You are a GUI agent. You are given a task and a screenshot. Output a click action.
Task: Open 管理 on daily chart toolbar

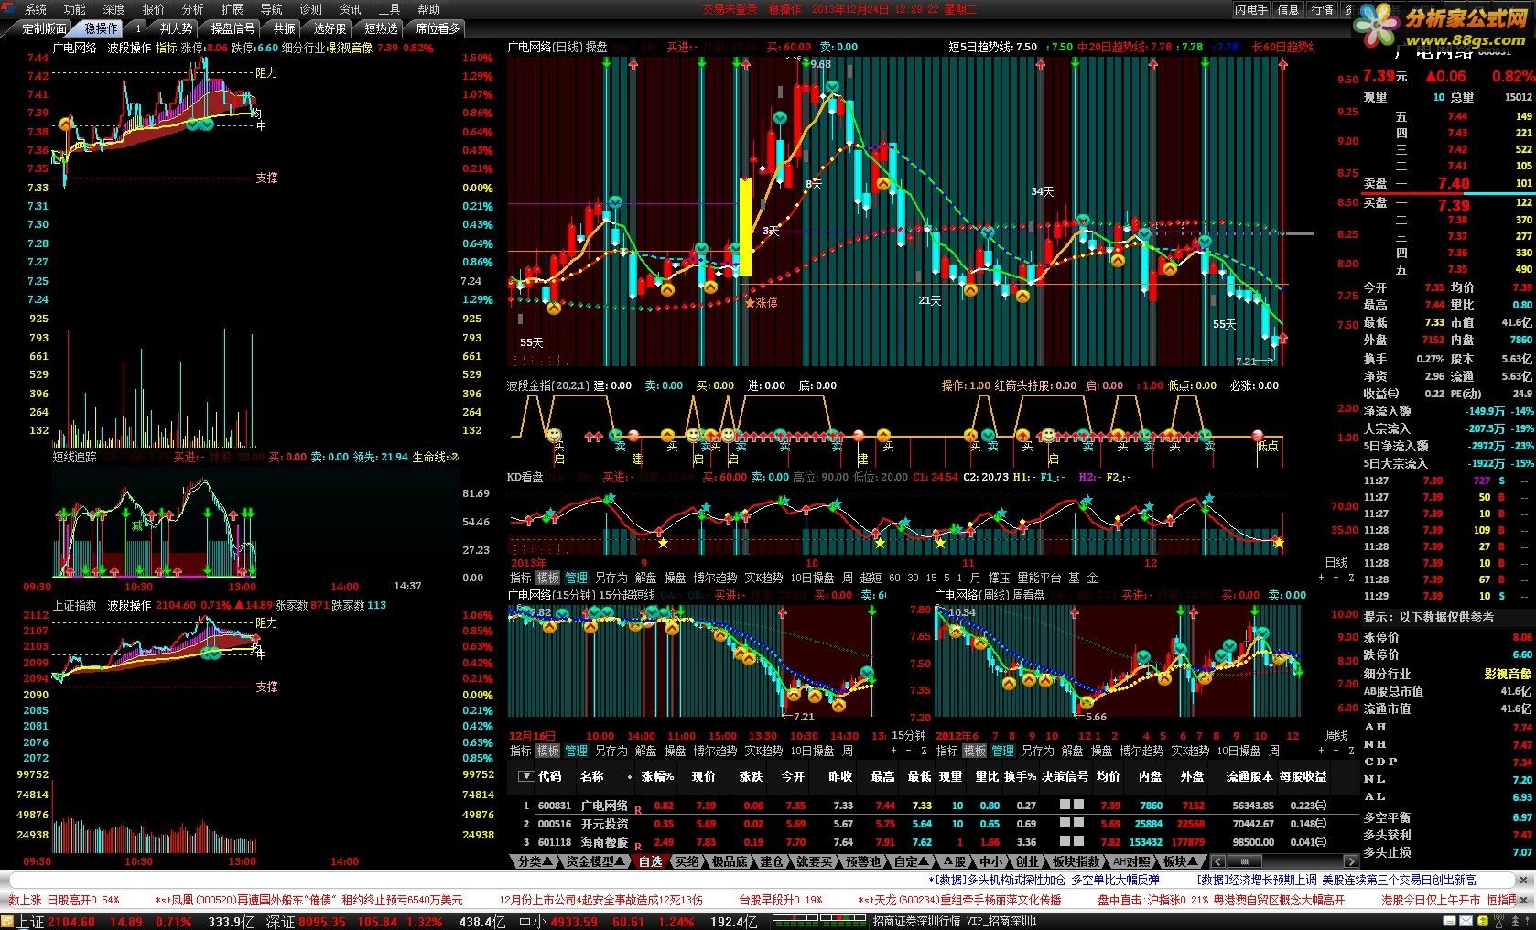(x=577, y=579)
